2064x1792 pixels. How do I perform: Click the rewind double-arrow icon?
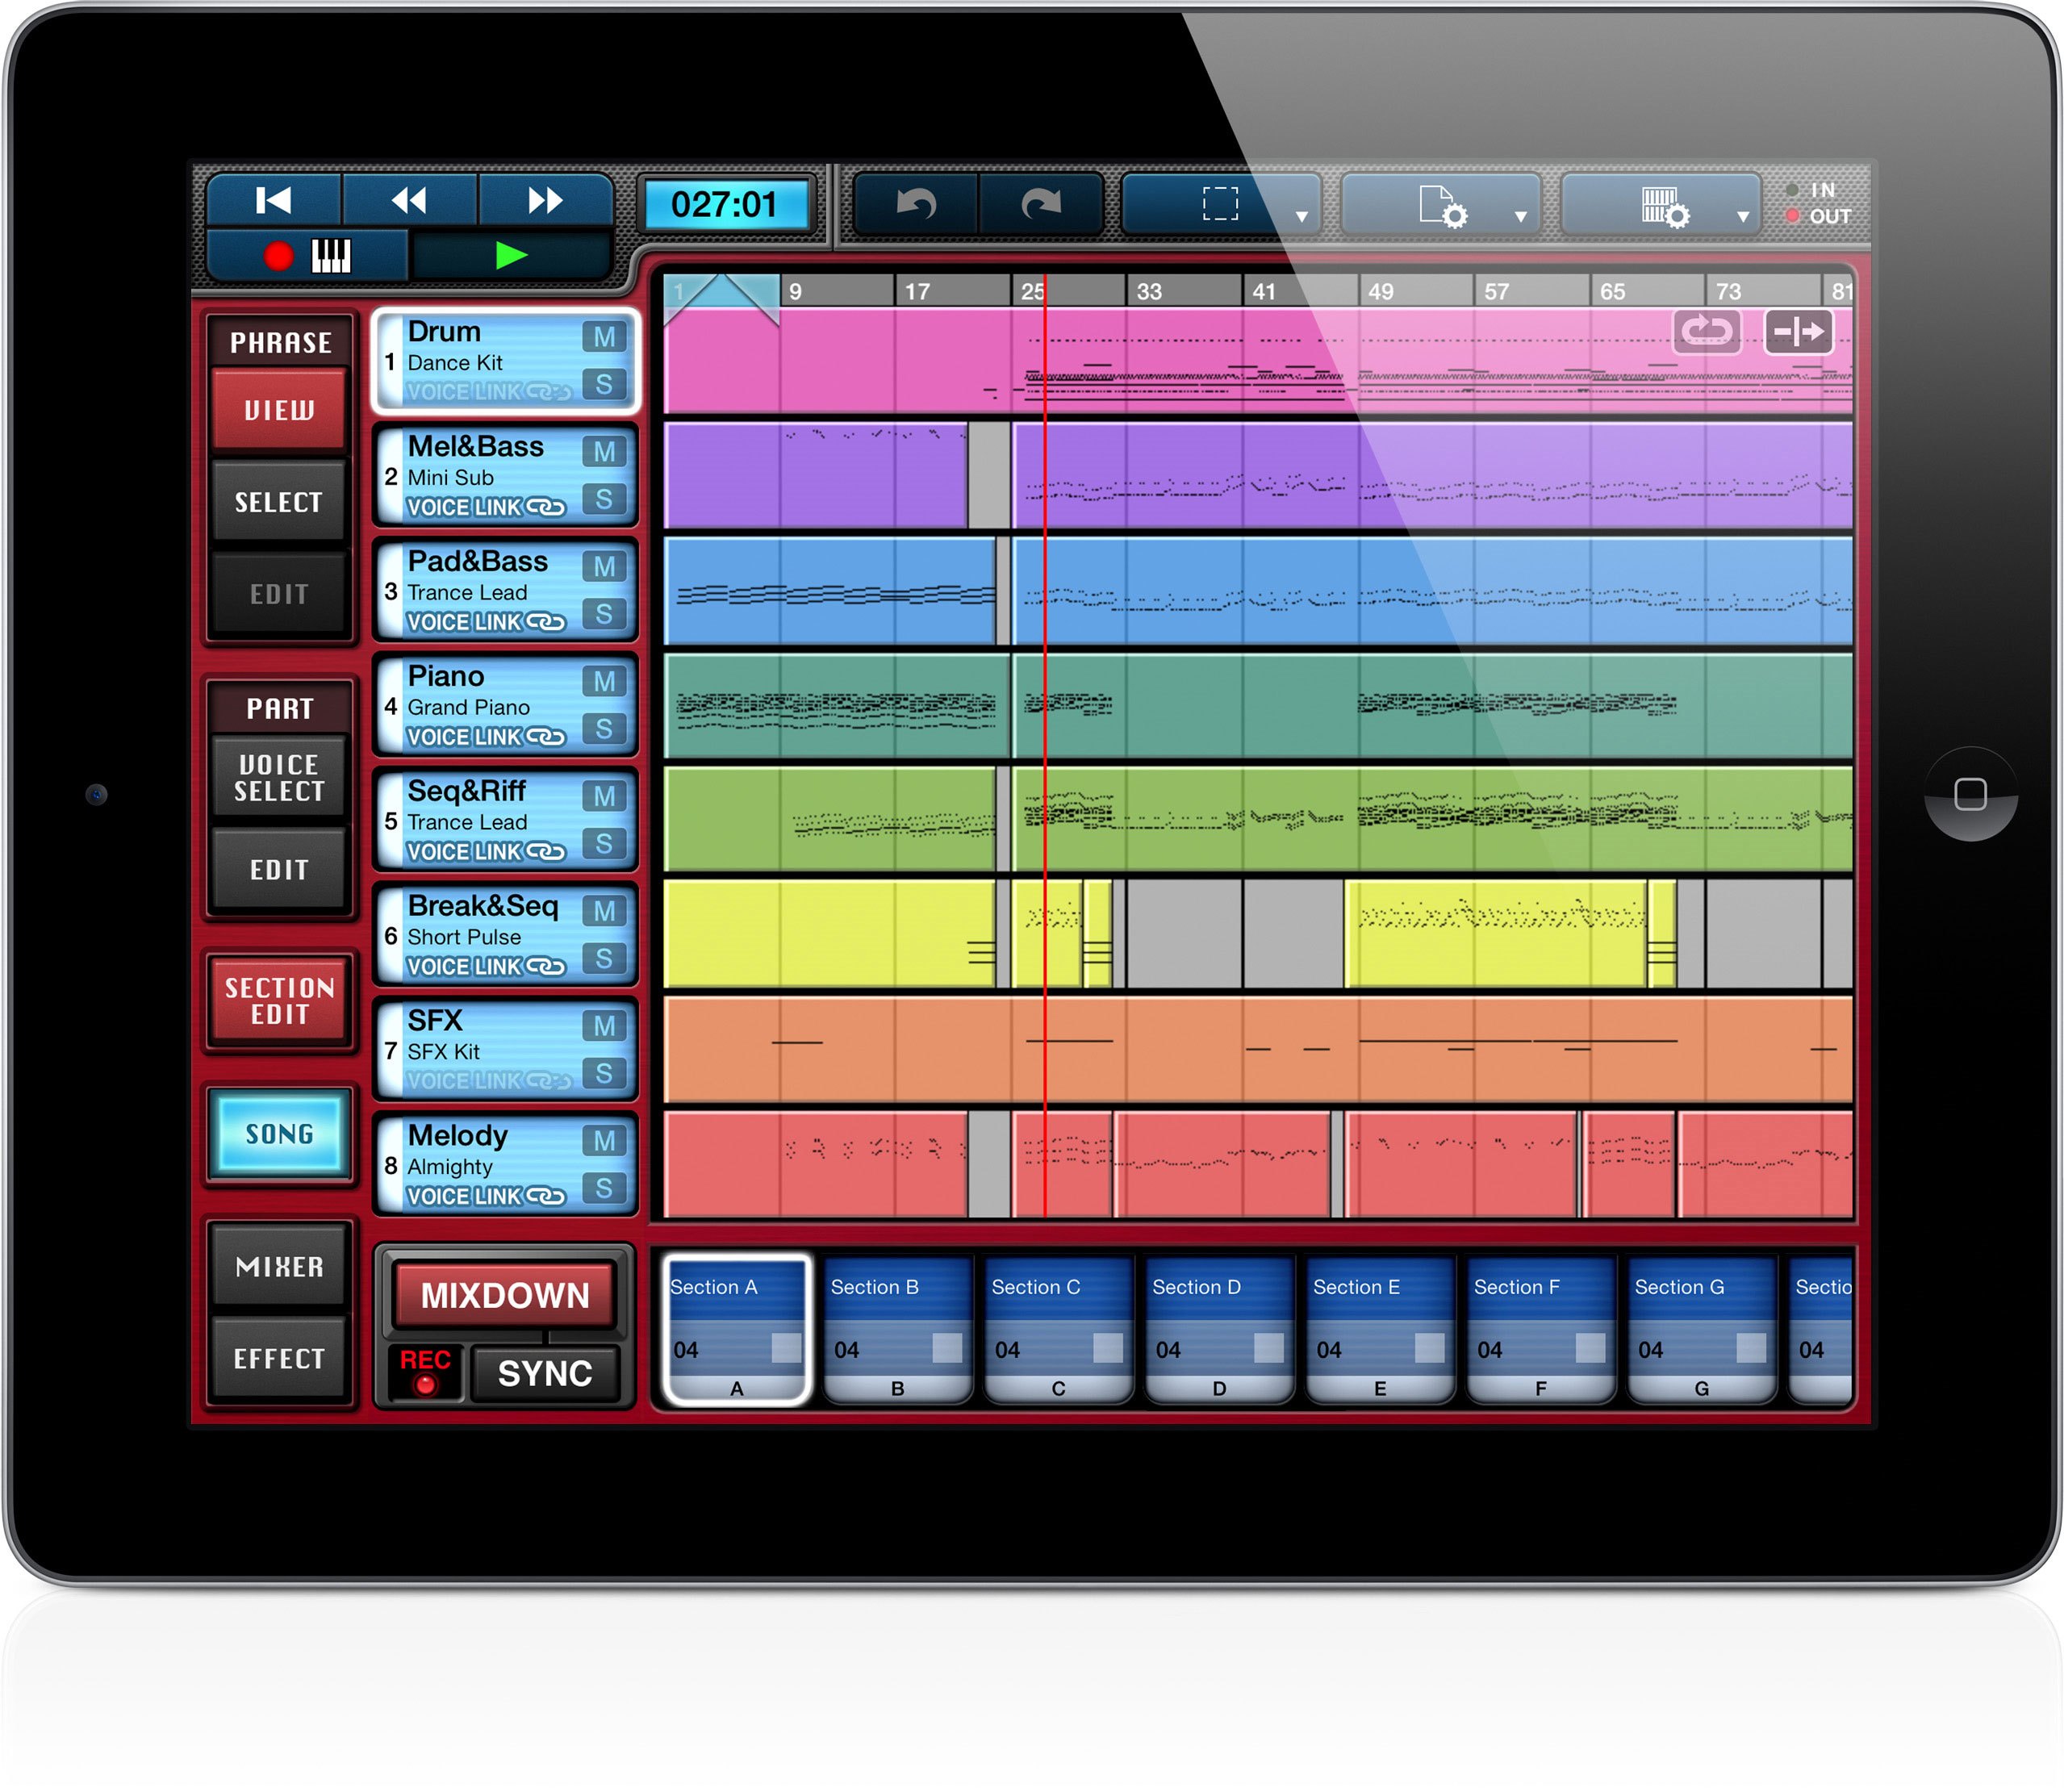(x=409, y=201)
